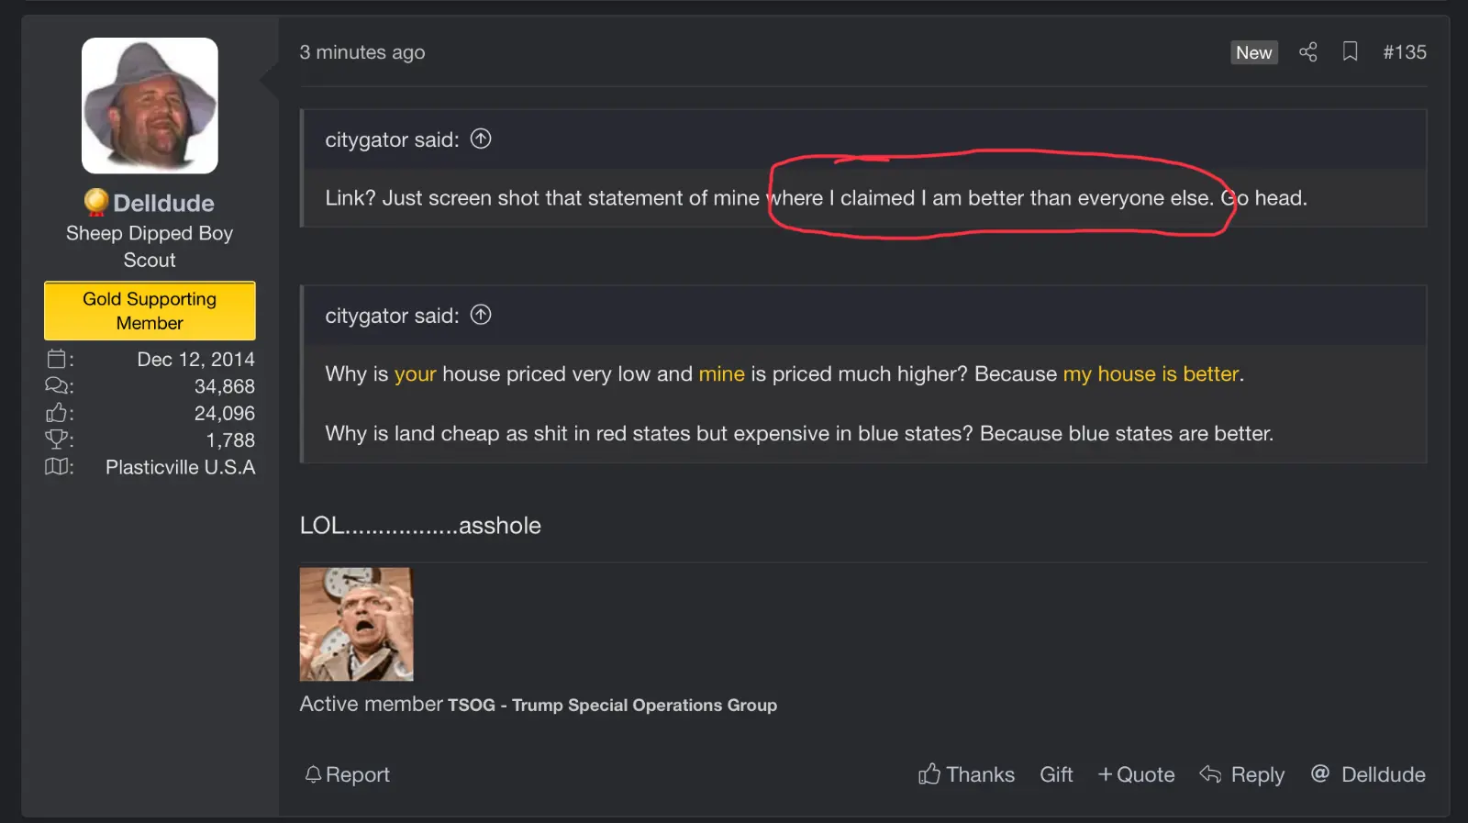Click the New post badge

click(x=1253, y=52)
